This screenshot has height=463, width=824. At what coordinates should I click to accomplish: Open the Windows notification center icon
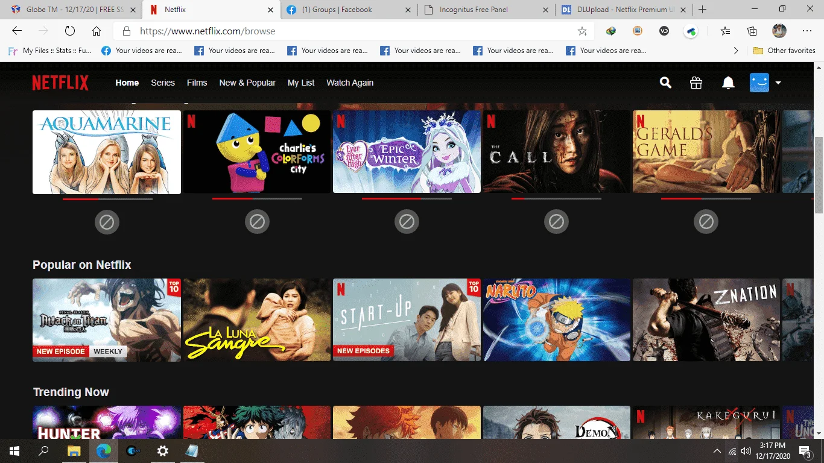click(x=805, y=451)
